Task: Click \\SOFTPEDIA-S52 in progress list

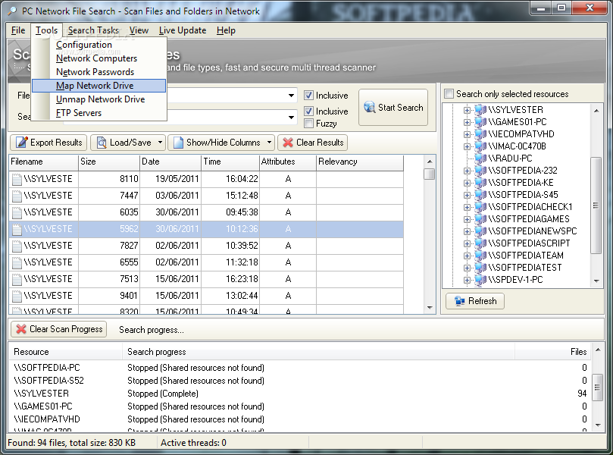Action: point(48,381)
